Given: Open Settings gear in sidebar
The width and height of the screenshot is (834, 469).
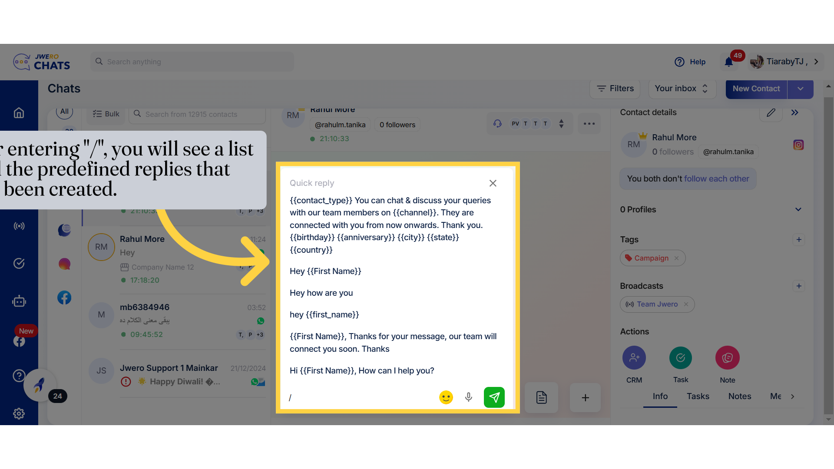Looking at the screenshot, I should tap(19, 413).
